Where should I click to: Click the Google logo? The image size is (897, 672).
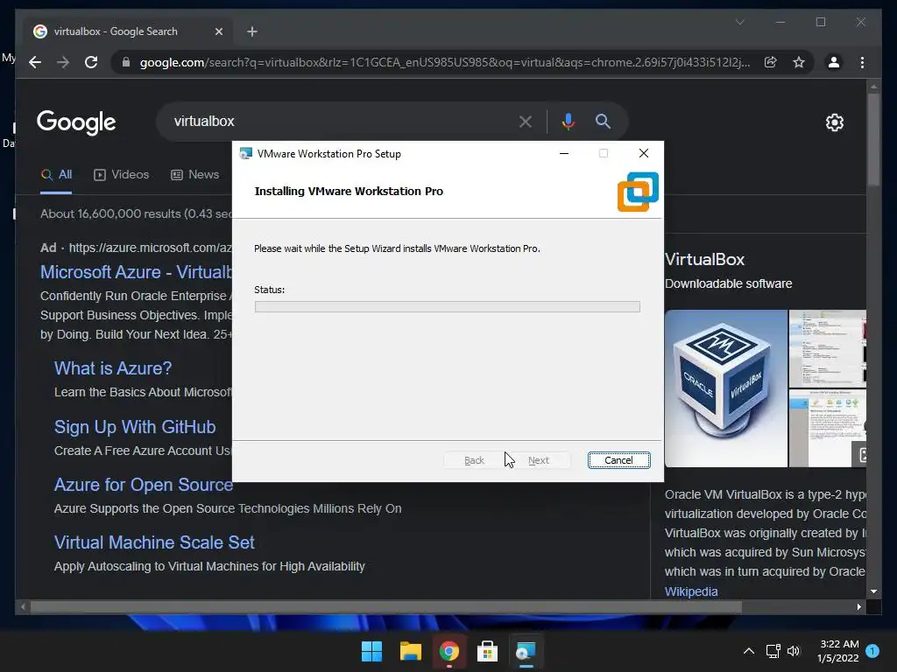tap(76, 122)
